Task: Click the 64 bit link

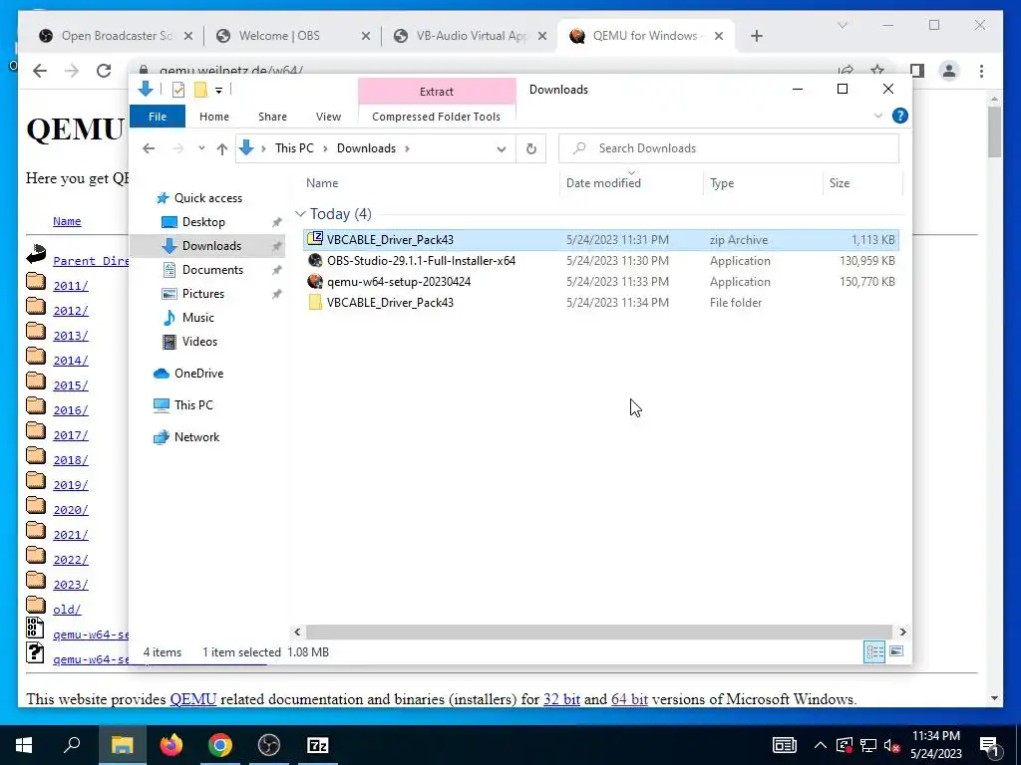Action: click(629, 699)
